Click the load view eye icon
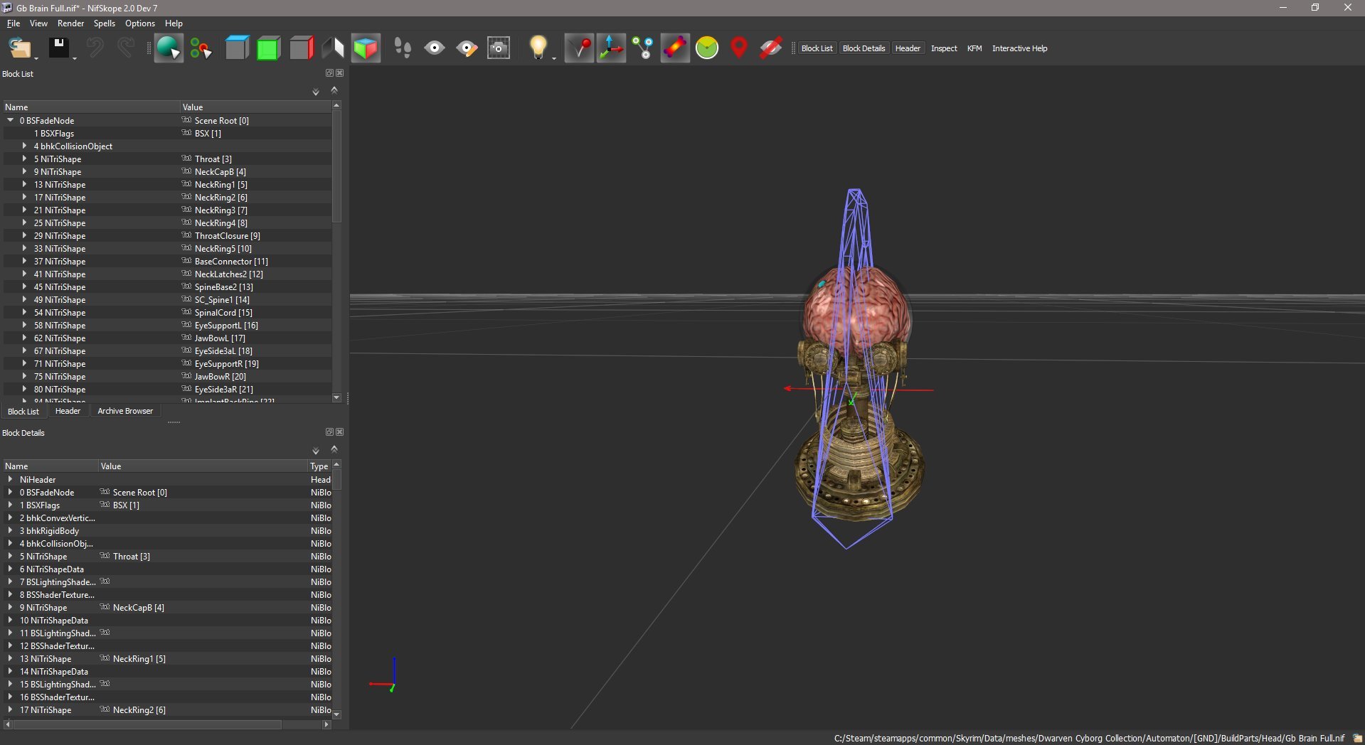This screenshot has width=1365, height=745. coord(435,48)
